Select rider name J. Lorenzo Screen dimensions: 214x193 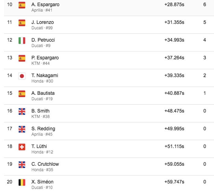42,22
